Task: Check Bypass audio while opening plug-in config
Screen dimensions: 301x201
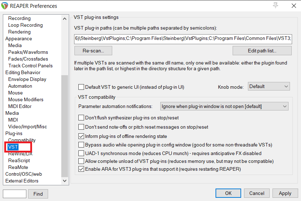Action: [x=81, y=145]
